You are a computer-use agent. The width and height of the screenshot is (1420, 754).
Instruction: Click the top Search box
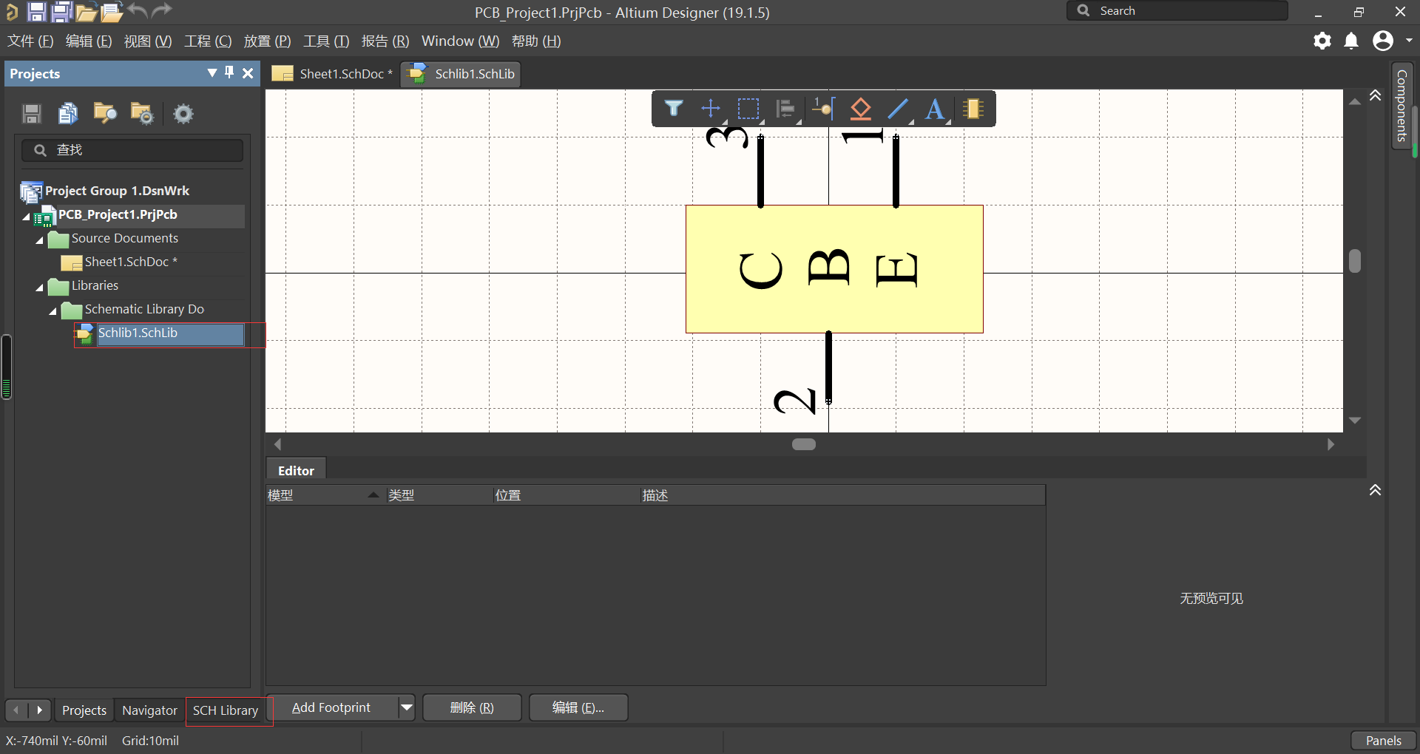click(1177, 11)
